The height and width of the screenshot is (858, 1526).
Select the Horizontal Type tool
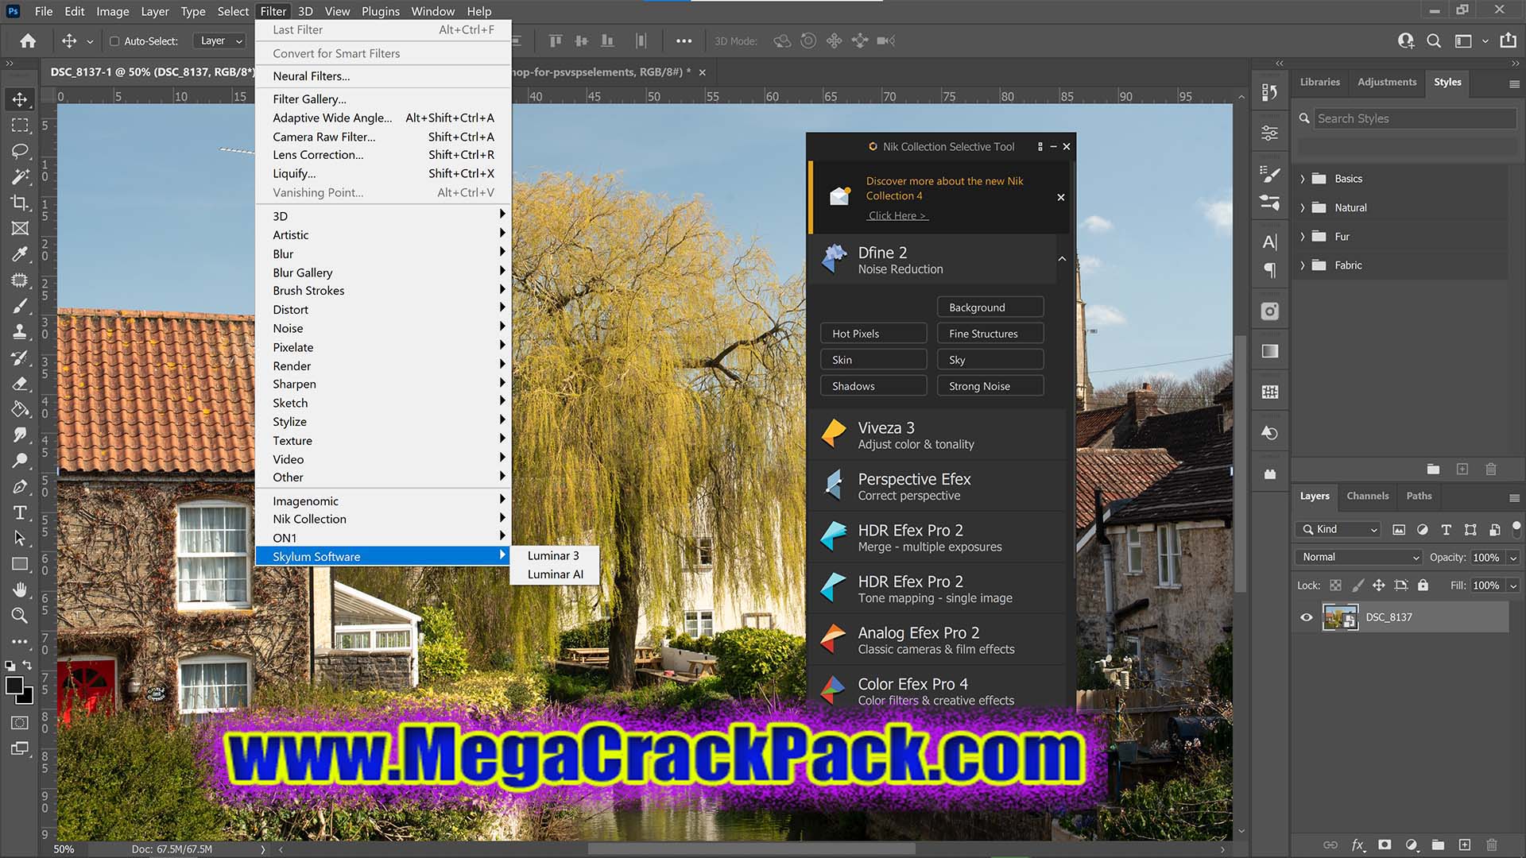pos(20,512)
